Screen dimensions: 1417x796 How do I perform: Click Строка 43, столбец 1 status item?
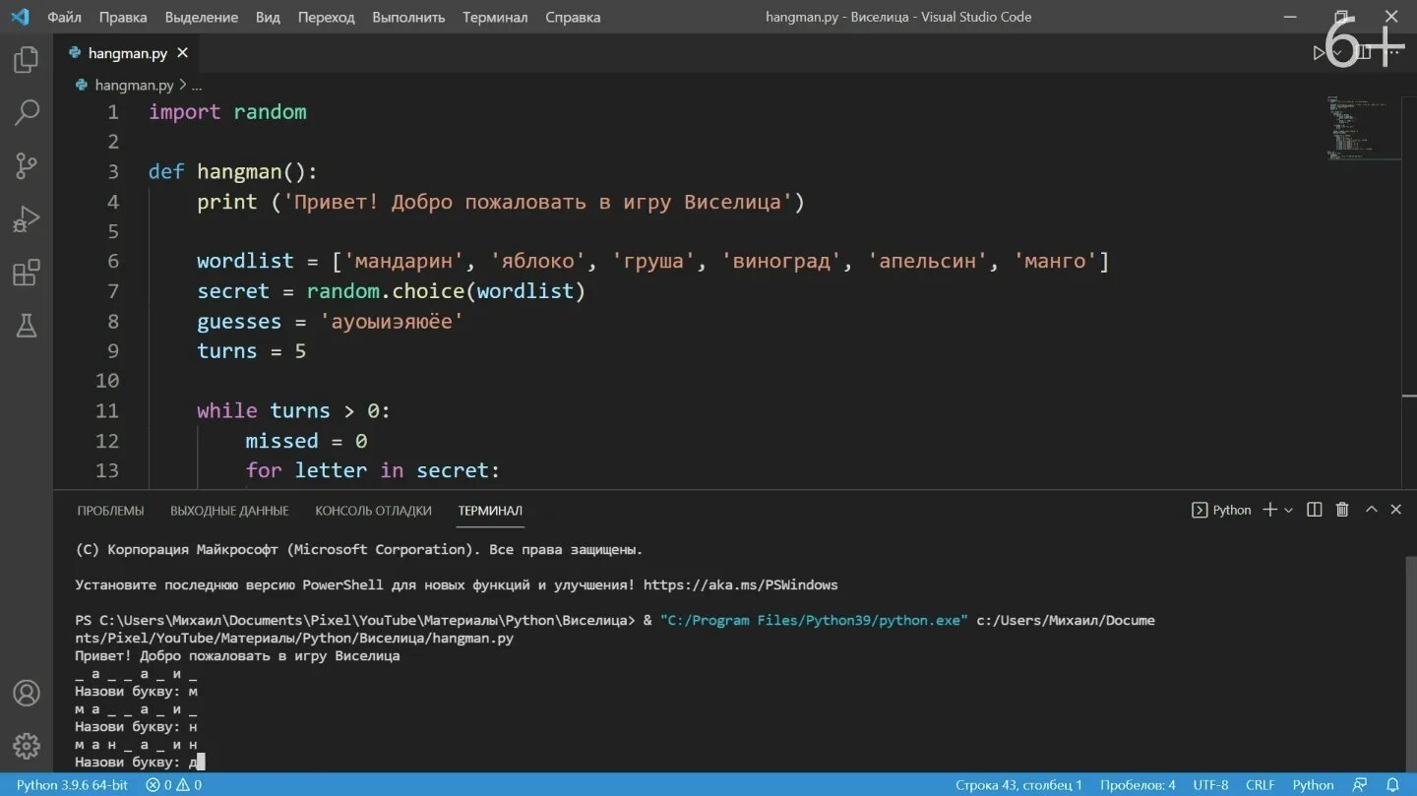(1018, 785)
